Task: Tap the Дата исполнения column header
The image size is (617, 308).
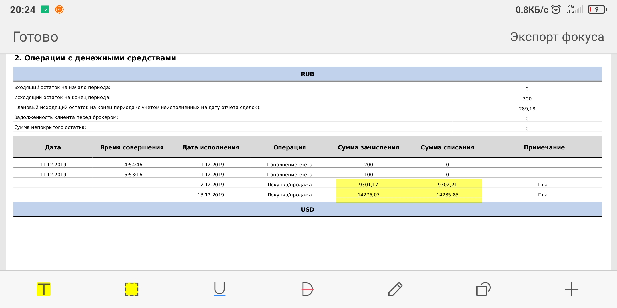Action: (211, 147)
